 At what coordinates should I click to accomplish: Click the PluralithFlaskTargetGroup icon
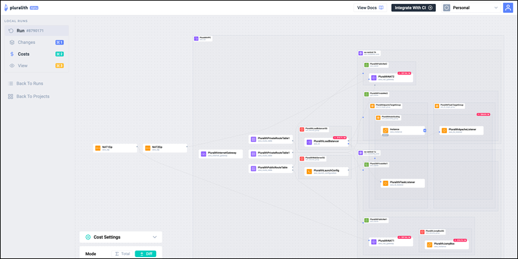pos(436,106)
